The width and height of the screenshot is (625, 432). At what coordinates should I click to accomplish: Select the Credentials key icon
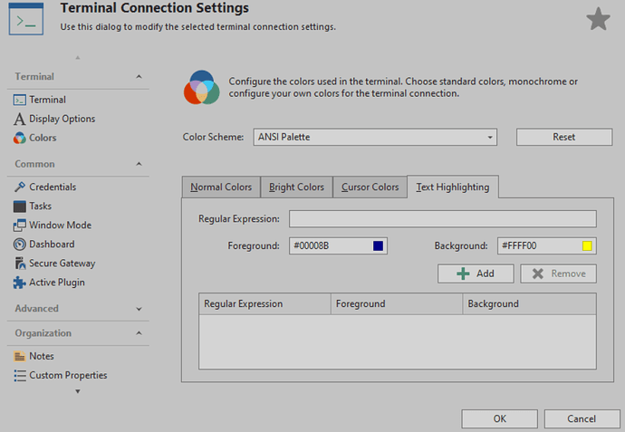click(x=21, y=187)
